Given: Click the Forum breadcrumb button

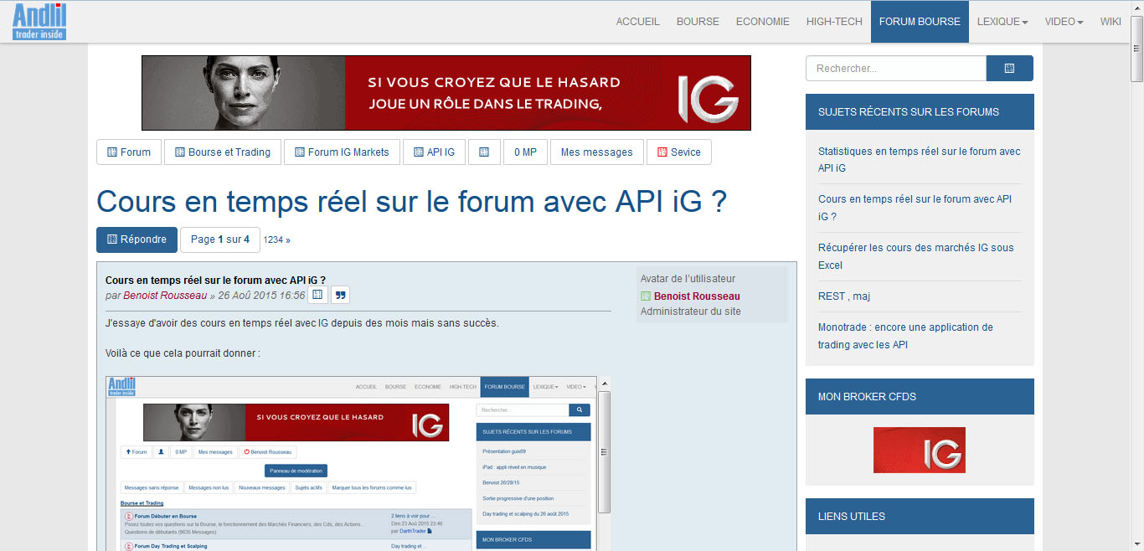Looking at the screenshot, I should click(x=129, y=152).
